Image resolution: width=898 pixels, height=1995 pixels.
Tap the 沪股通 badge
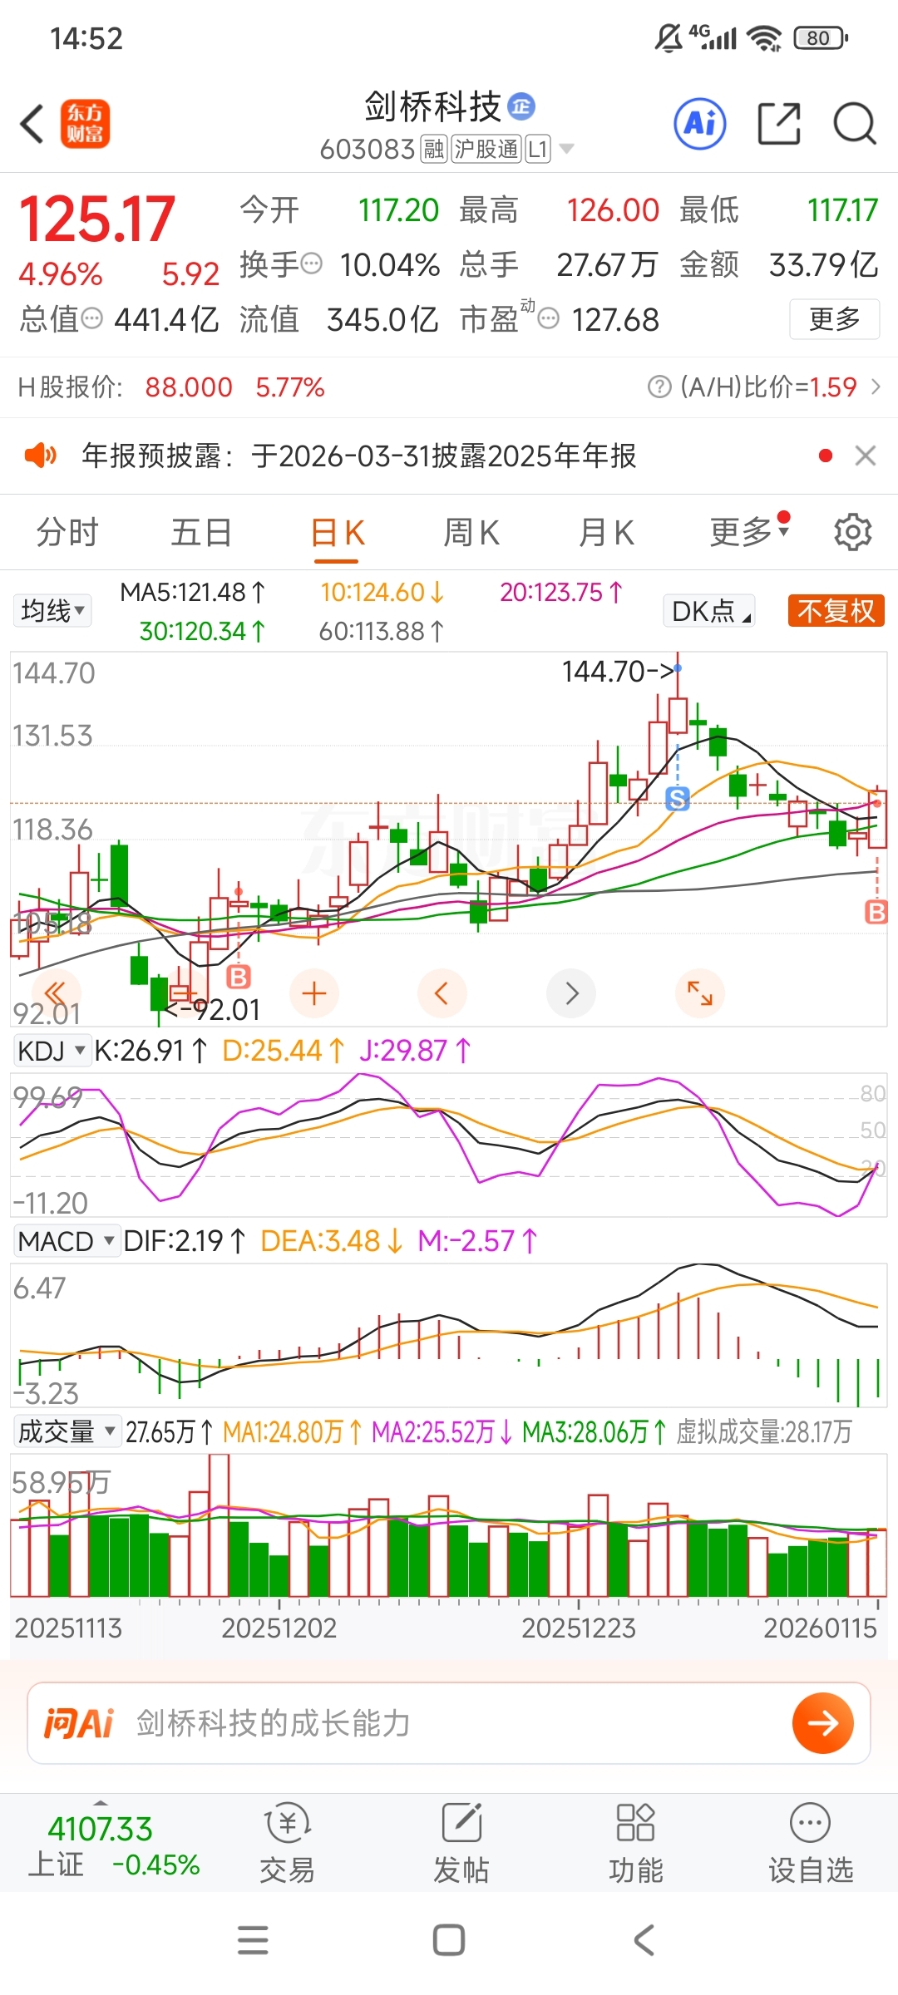tap(486, 150)
